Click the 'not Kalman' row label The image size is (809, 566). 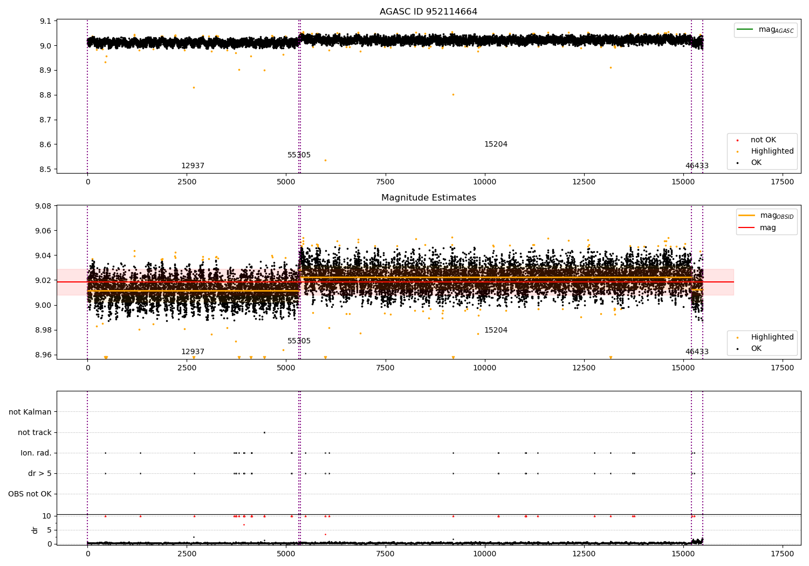pos(30,412)
